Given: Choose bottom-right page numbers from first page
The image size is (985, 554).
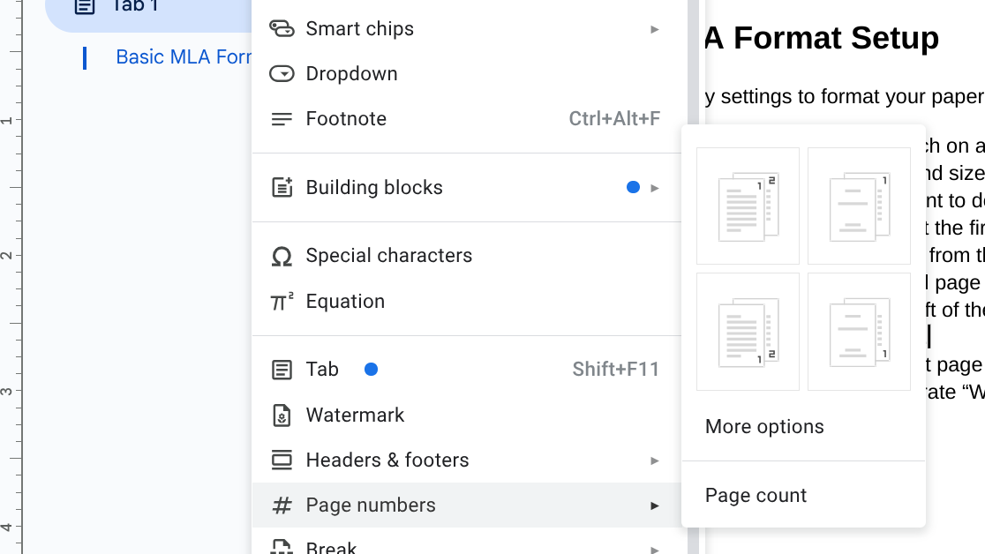Looking at the screenshot, I should (748, 332).
